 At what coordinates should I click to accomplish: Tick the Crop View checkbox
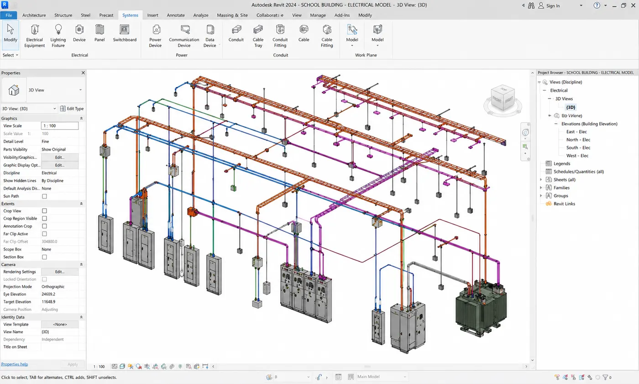[x=44, y=211]
